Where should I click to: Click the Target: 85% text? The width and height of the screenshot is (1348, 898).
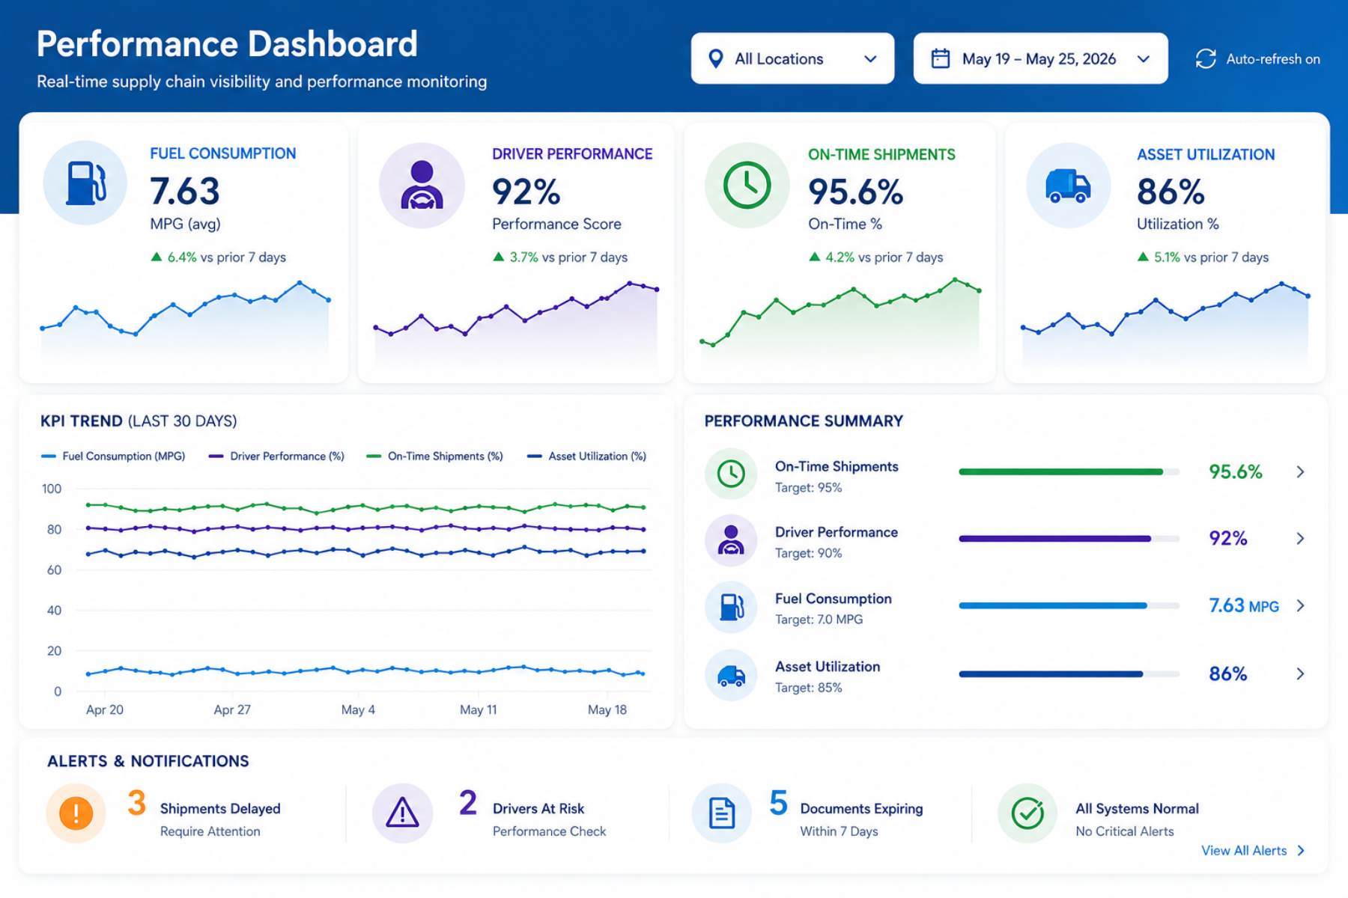808,688
